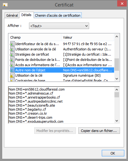Open the Chemin d'accès de certification tab
The width and height of the screenshot is (128, 161).
(58, 15)
